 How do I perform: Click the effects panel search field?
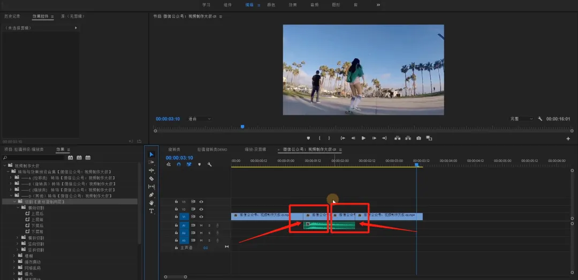(x=35, y=158)
